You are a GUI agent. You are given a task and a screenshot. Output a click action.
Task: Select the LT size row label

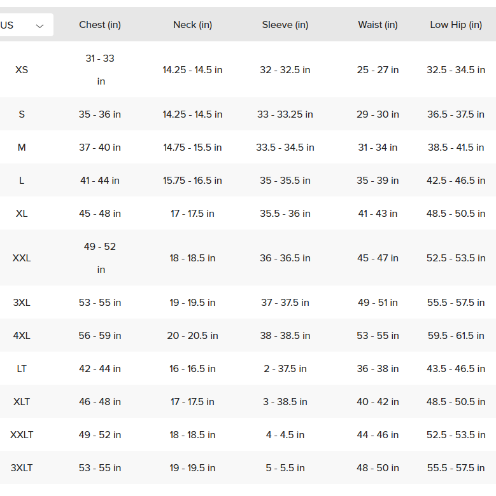[22, 369]
